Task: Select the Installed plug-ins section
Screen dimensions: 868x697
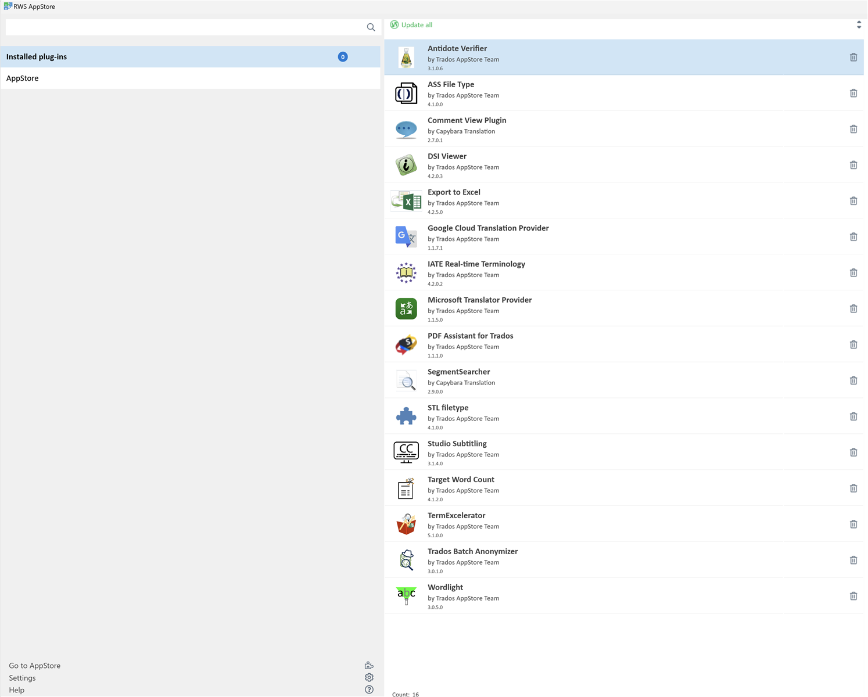Action: [37, 56]
